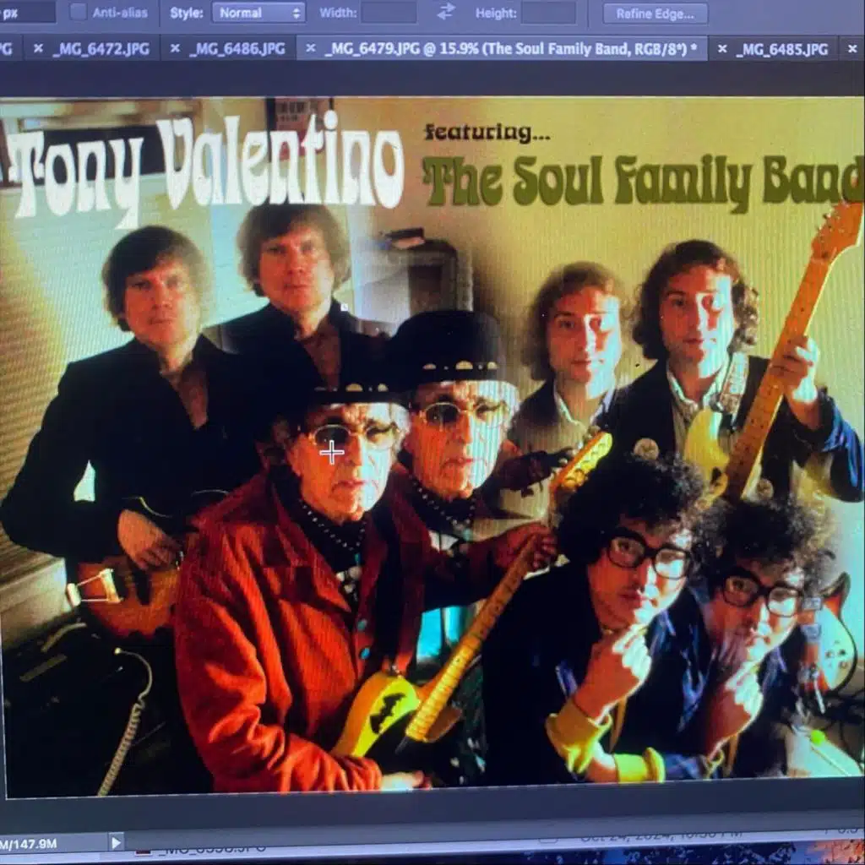The image size is (865, 865).
Task: Close the tab right of _MG_6485.JPG
Action: point(853,49)
